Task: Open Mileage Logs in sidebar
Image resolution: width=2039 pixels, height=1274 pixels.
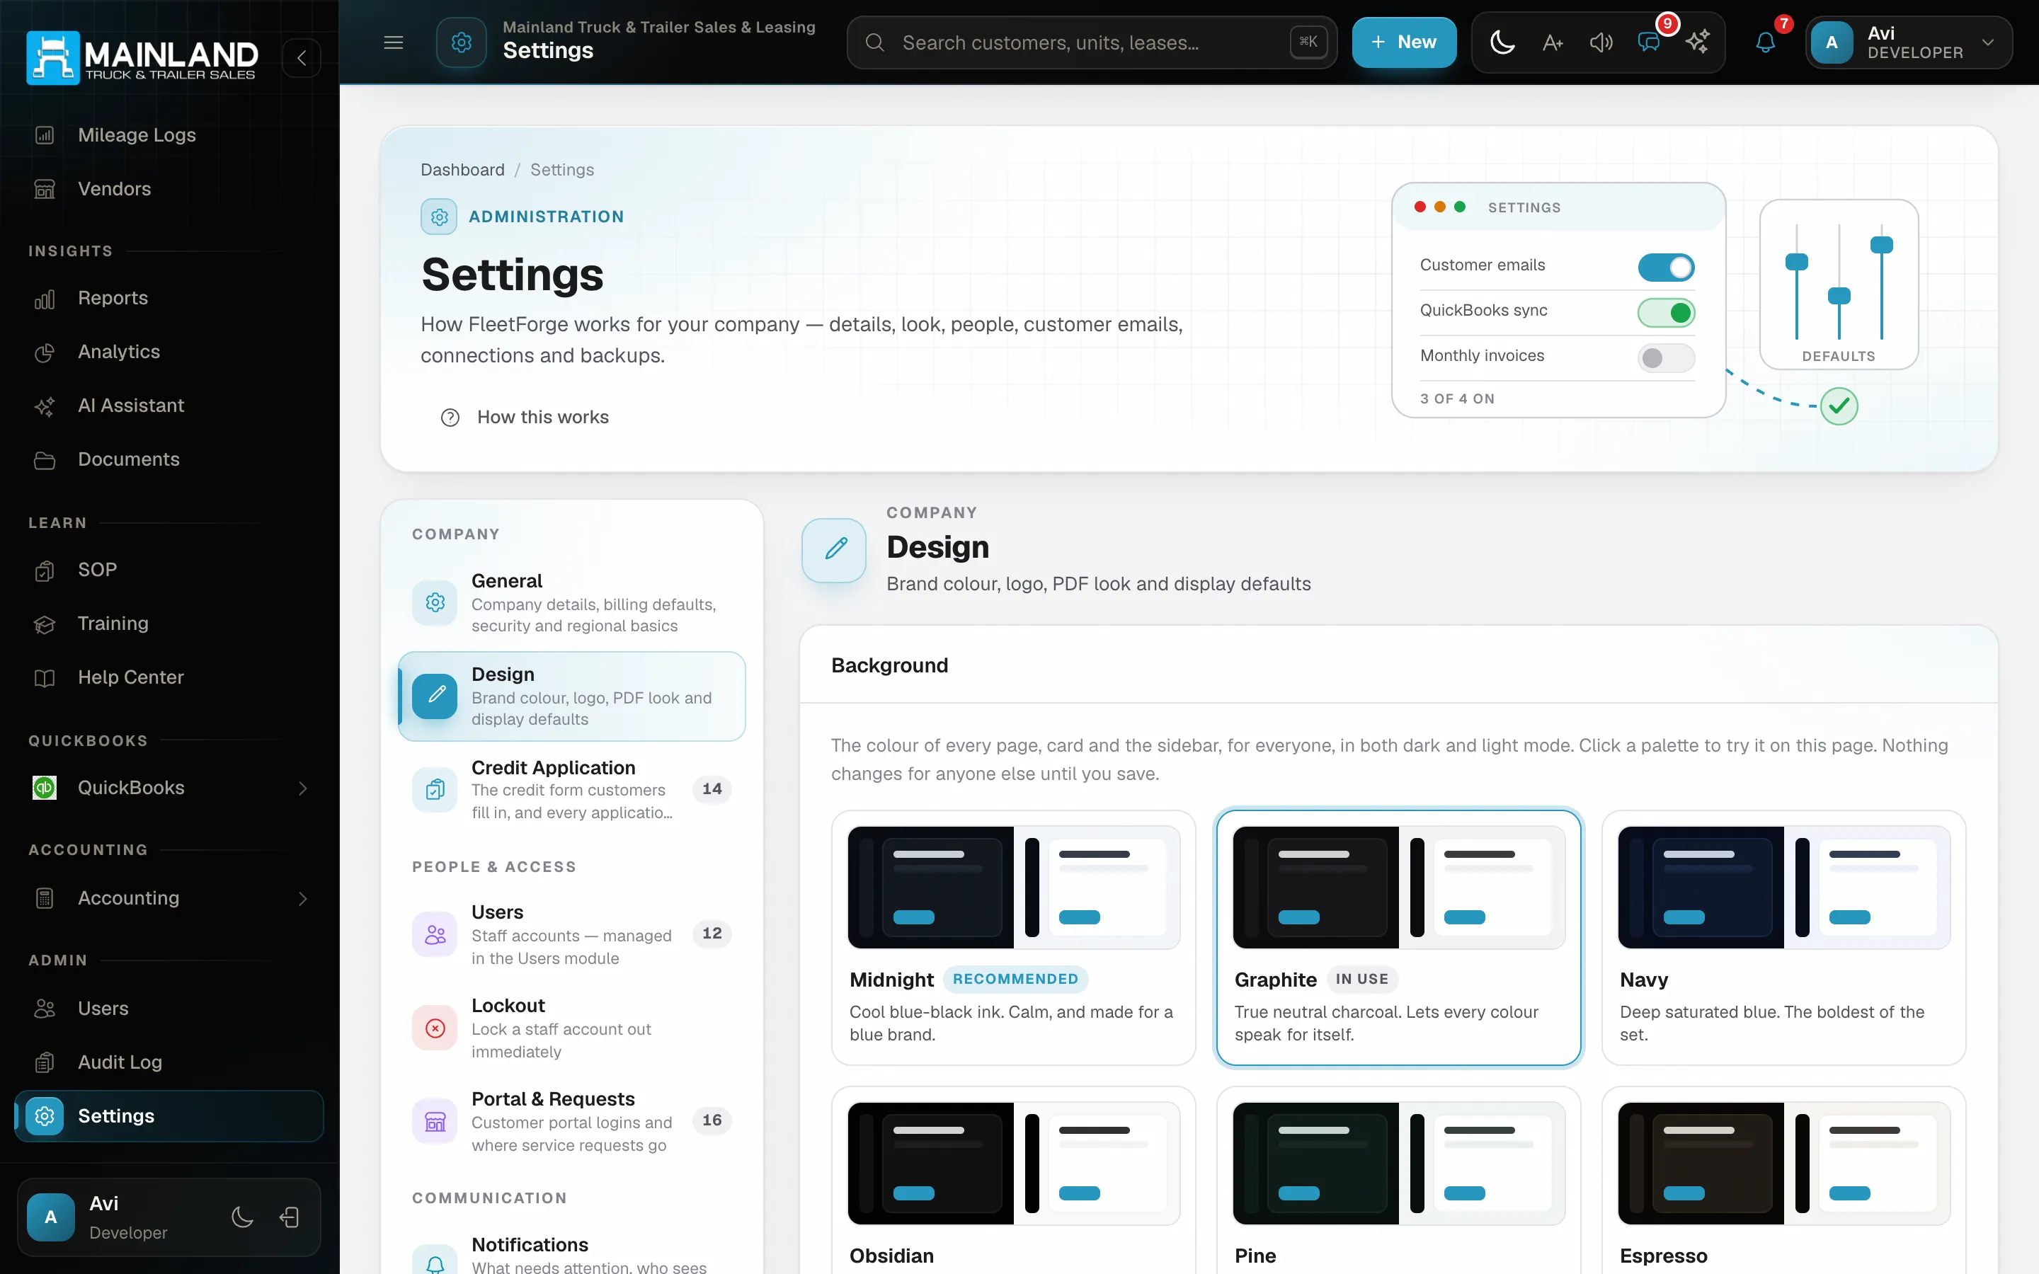Action: (169, 134)
